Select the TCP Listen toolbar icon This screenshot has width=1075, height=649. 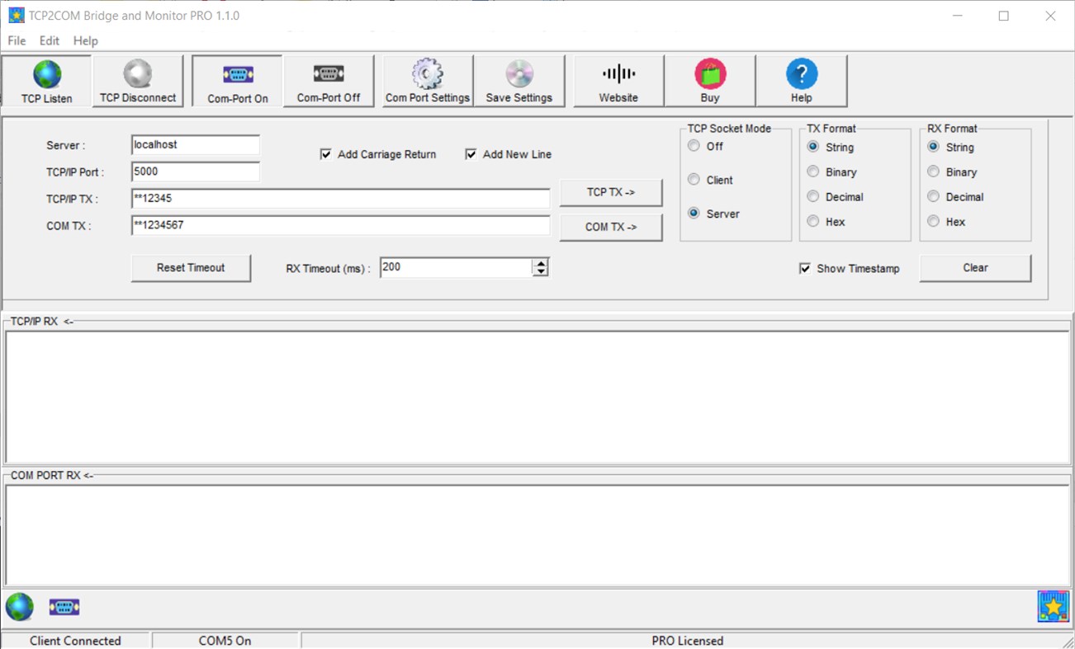(x=45, y=80)
